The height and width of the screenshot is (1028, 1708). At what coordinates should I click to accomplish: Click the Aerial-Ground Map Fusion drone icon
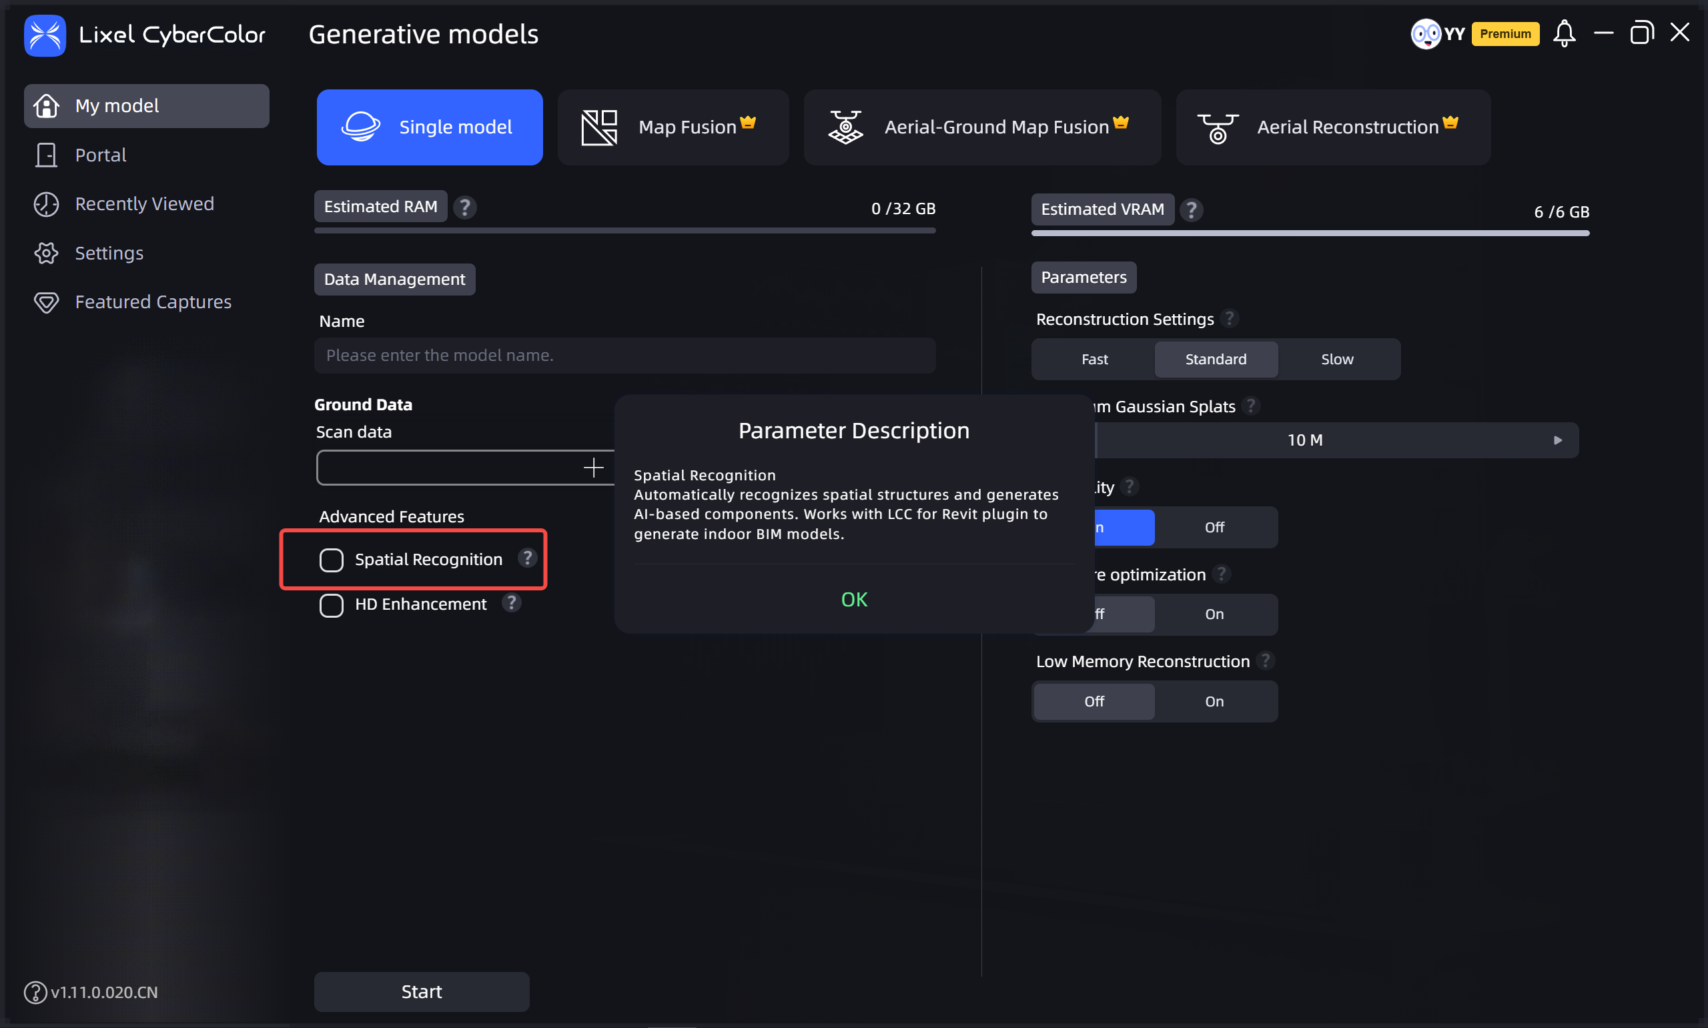tap(846, 127)
